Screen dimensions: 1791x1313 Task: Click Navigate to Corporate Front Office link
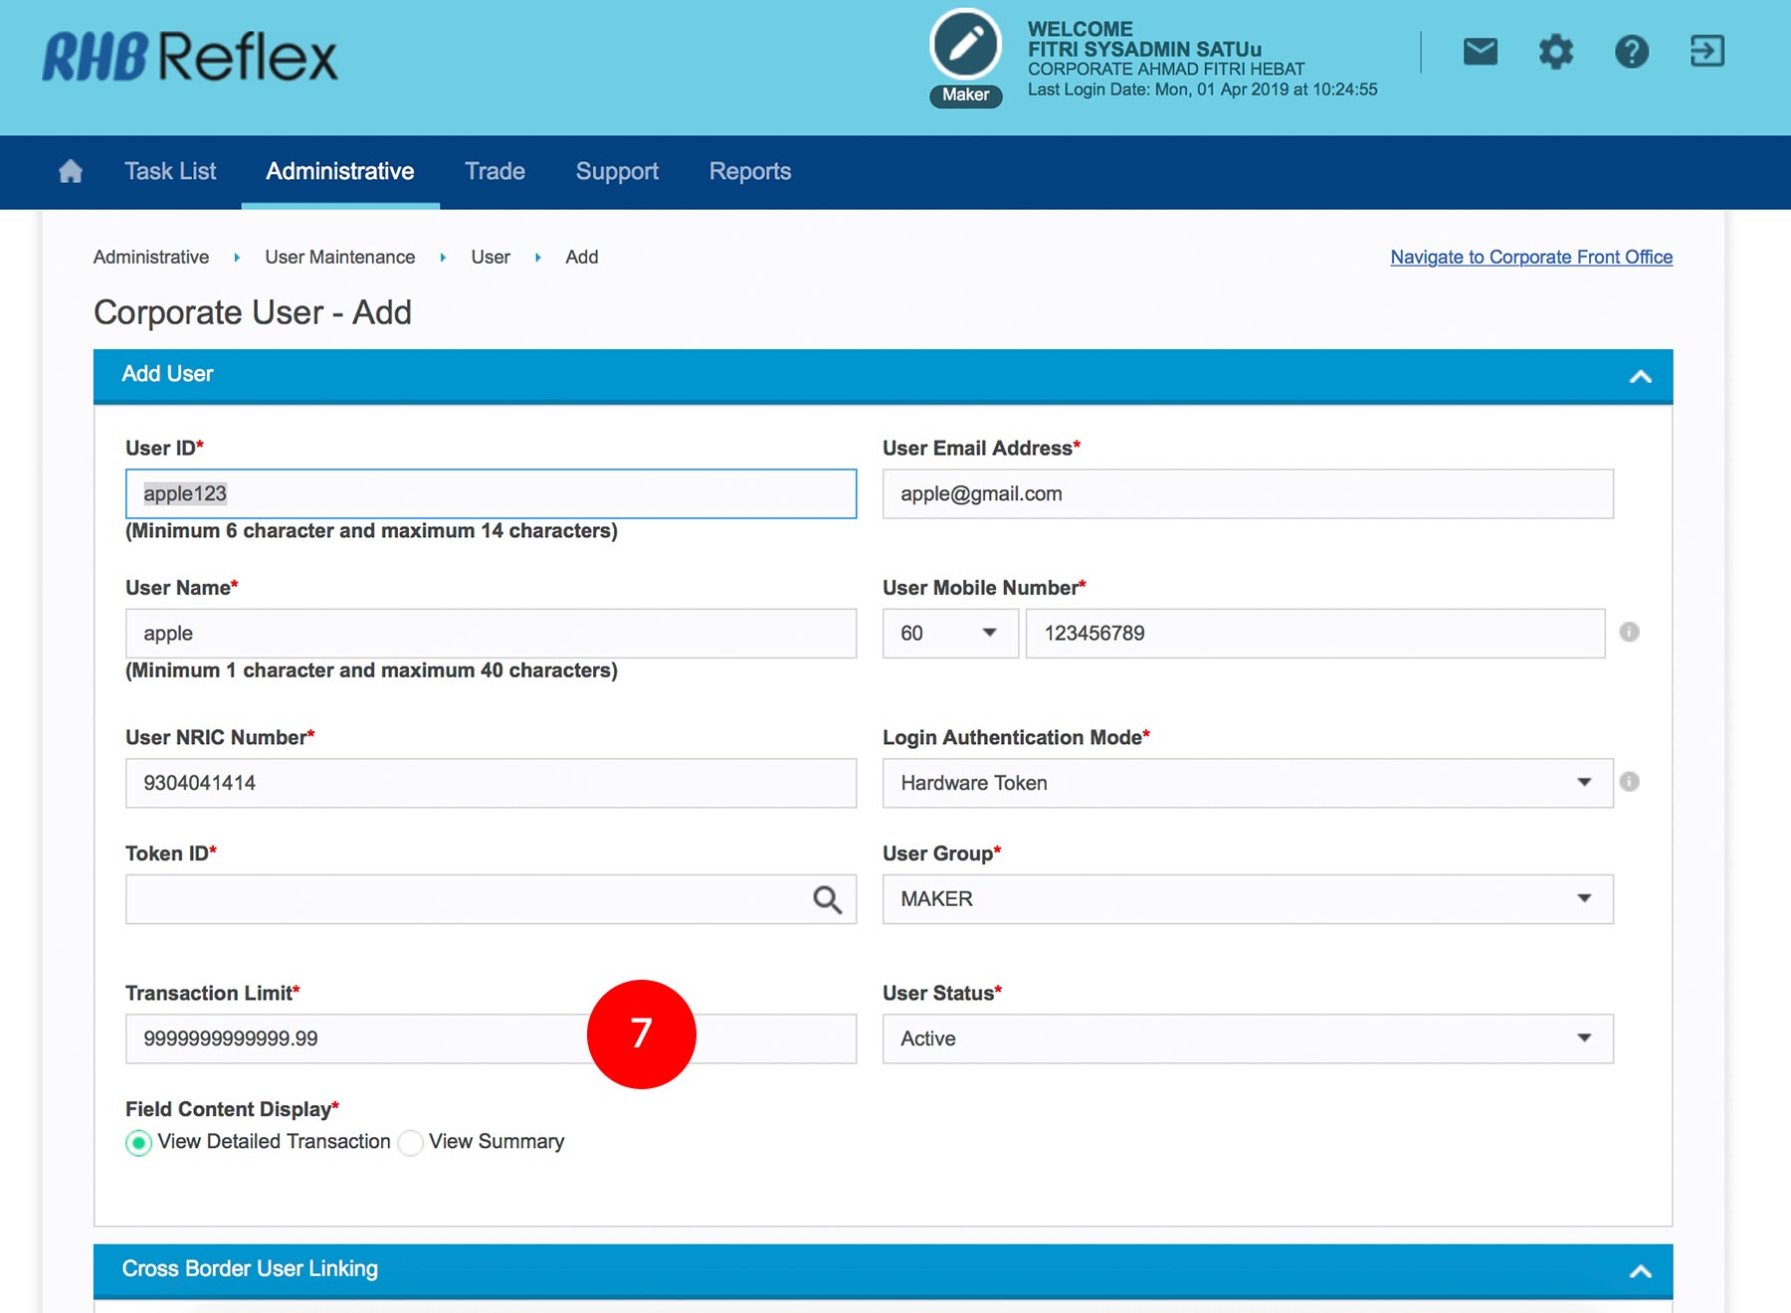point(1530,257)
